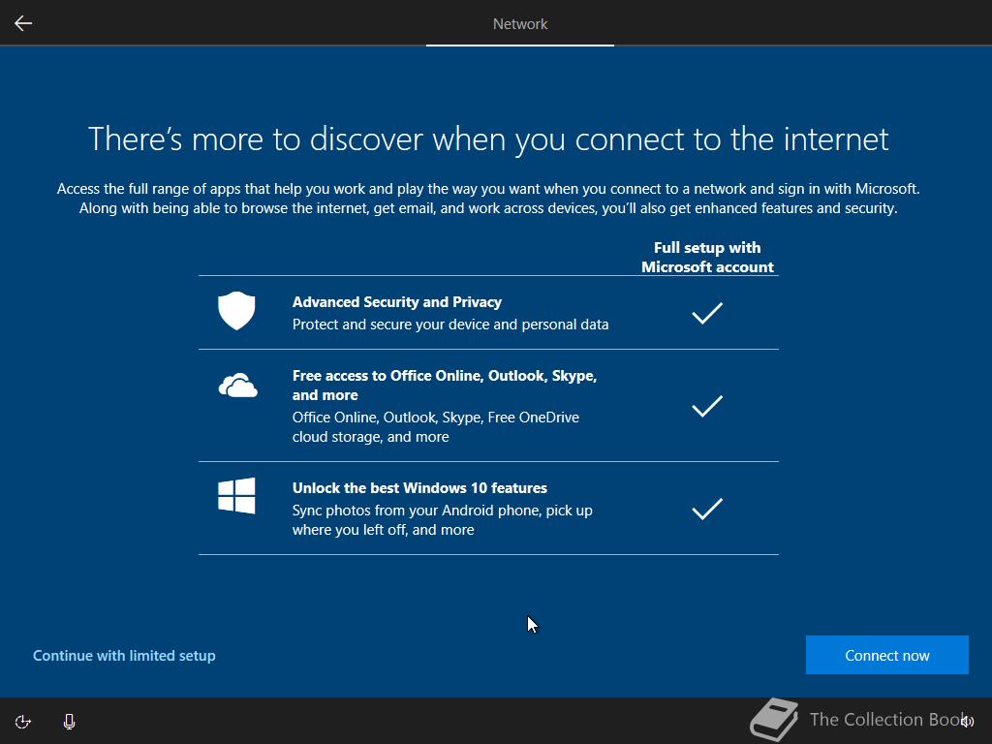The height and width of the screenshot is (744, 992).
Task: Click 'Unlock the best Windows 10 features'
Action: 419,488
